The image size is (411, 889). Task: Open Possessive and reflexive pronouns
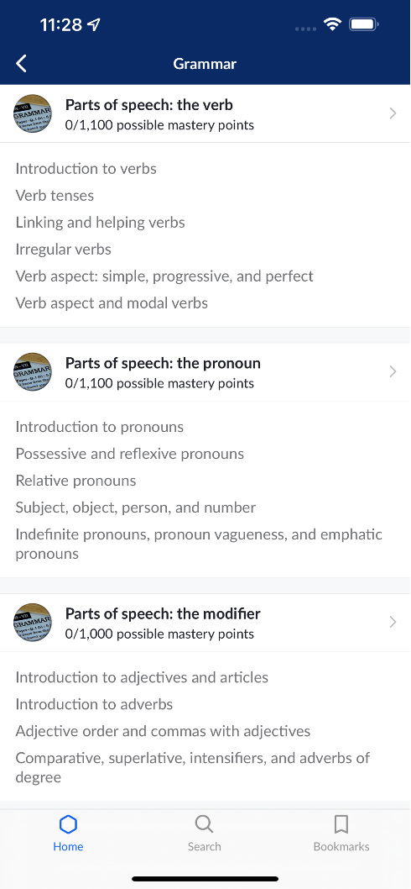click(130, 454)
